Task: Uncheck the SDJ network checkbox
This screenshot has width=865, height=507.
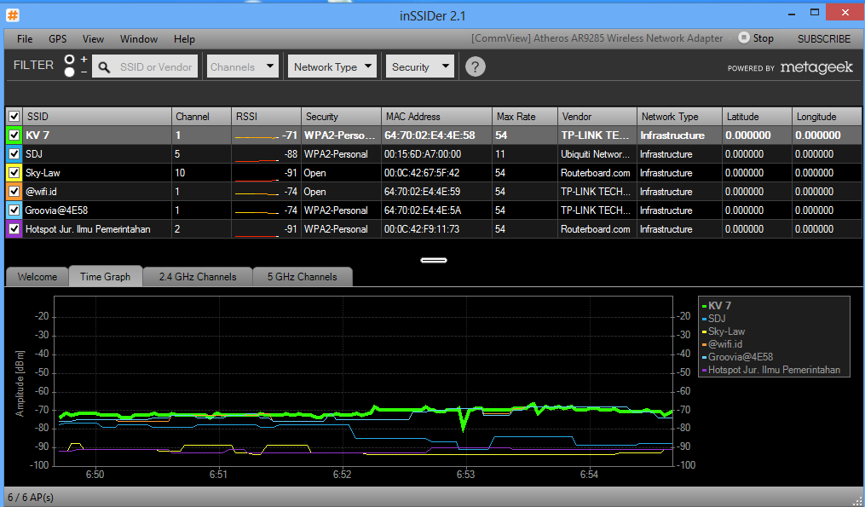Action: tap(14, 154)
